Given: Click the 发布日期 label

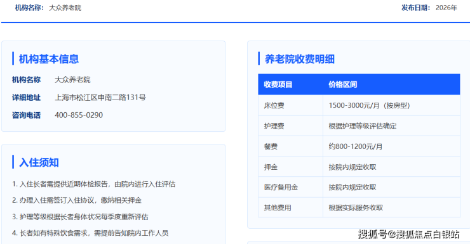Looking at the screenshot, I should point(415,8).
